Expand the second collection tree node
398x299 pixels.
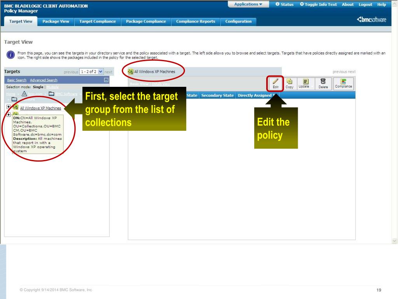(x=9, y=115)
